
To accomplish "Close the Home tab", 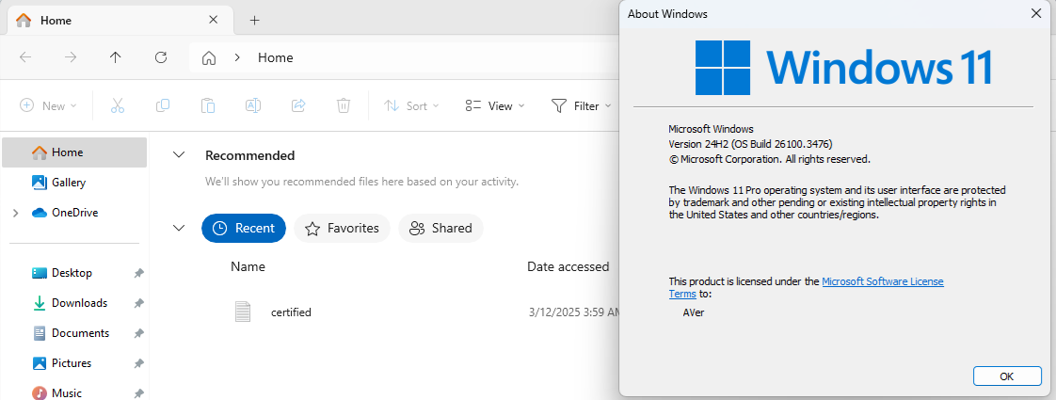I will pyautogui.click(x=214, y=20).
